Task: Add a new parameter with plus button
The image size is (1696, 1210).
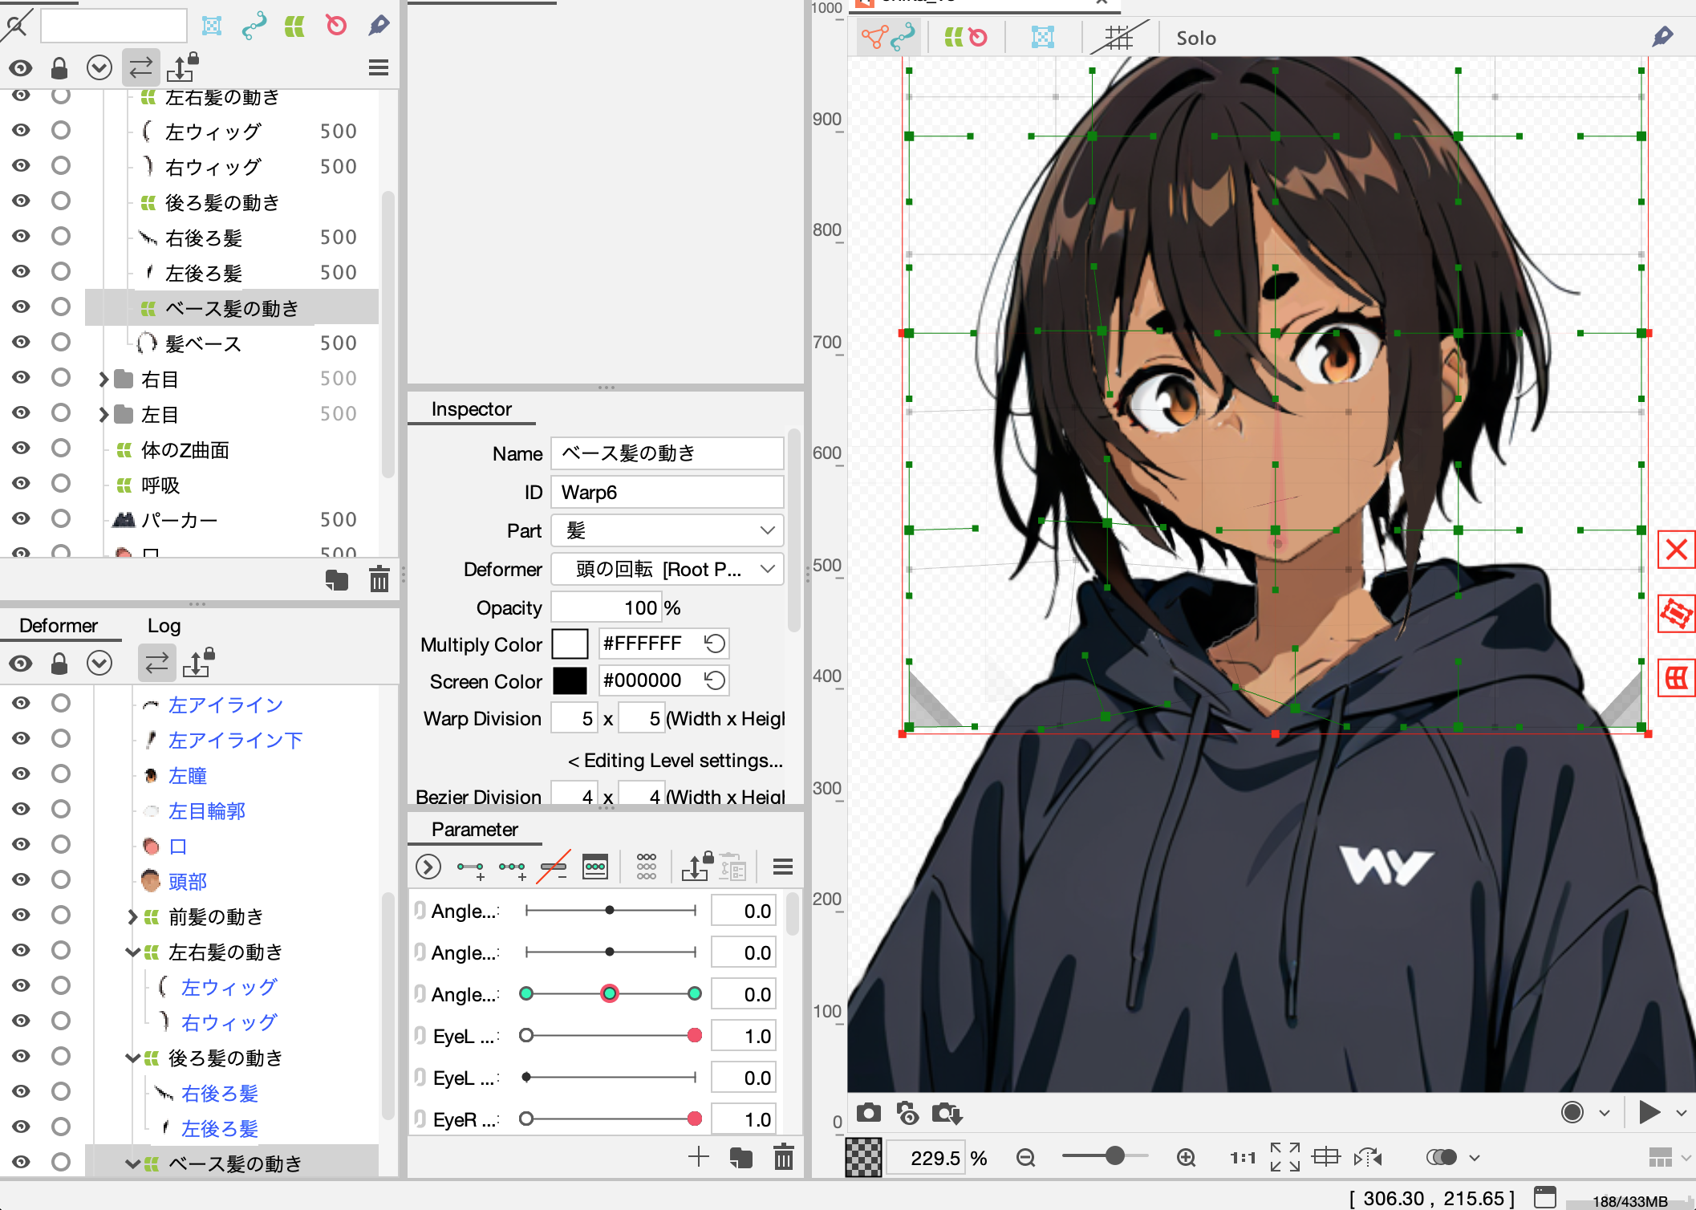Action: pos(698,1156)
